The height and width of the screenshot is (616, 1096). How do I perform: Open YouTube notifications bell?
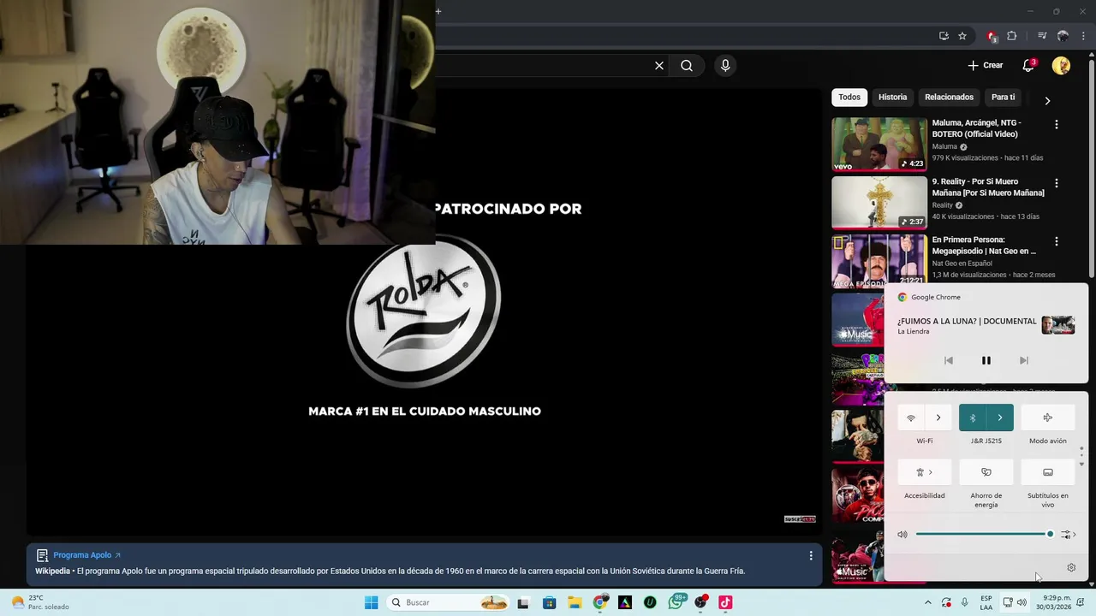[x=1028, y=65]
